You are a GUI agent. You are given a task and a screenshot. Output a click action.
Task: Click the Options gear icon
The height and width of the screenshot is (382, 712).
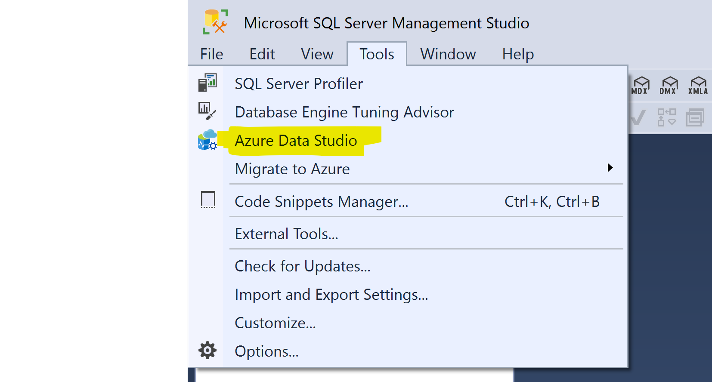pos(207,351)
